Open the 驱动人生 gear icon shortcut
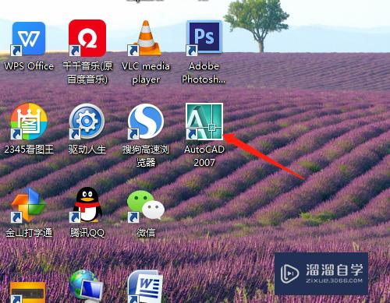 pyautogui.click(x=87, y=122)
